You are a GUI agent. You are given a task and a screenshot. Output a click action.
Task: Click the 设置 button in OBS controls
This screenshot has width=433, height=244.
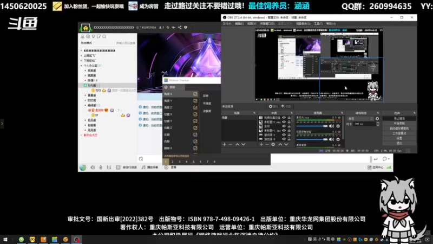click(399, 138)
